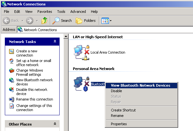Click the sidebar scroll up arrow

coord(66,36)
